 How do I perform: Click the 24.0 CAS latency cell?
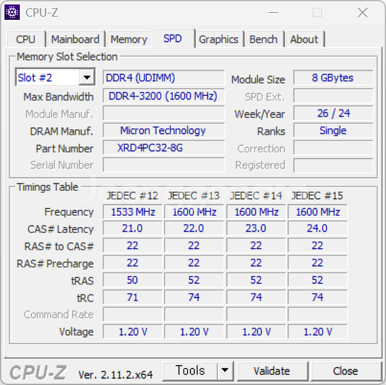(318, 229)
